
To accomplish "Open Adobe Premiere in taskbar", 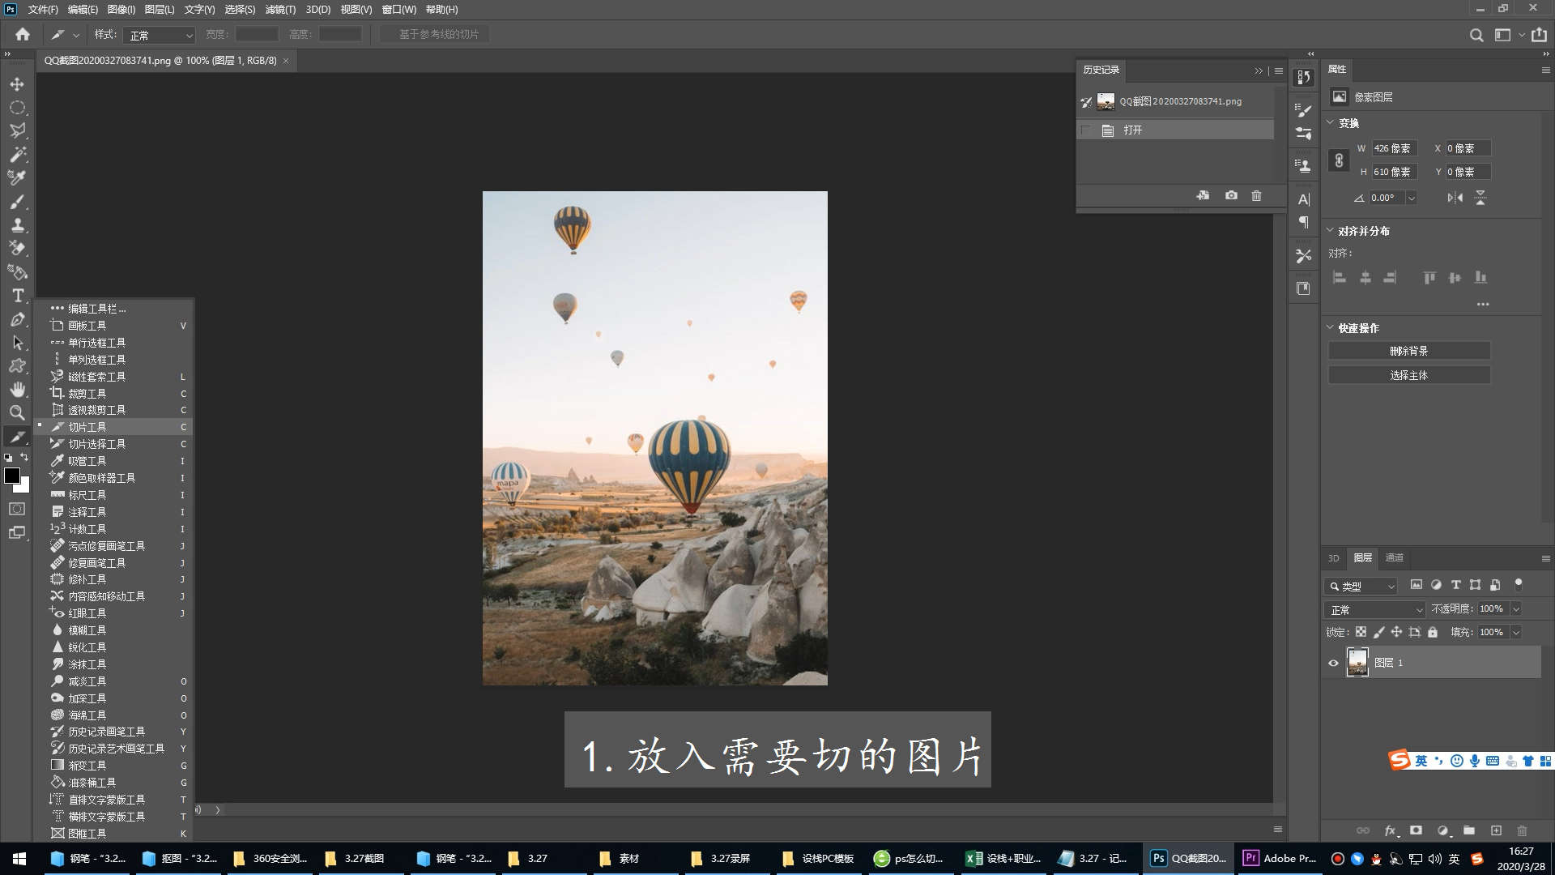I will [x=1280, y=858].
